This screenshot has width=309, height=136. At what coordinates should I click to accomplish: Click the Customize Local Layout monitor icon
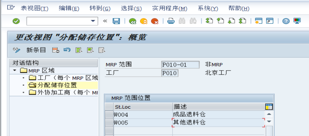coord(297,21)
